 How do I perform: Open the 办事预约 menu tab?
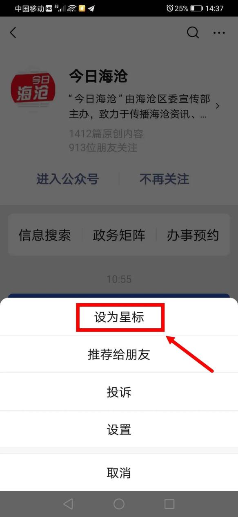pos(193,235)
